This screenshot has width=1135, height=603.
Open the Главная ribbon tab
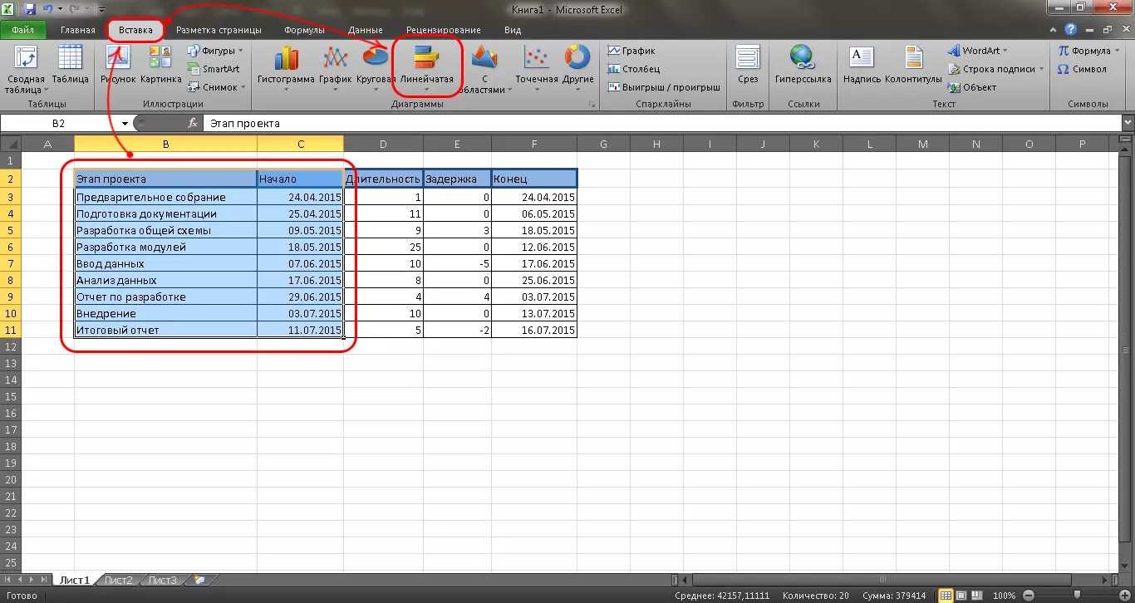pos(77,30)
